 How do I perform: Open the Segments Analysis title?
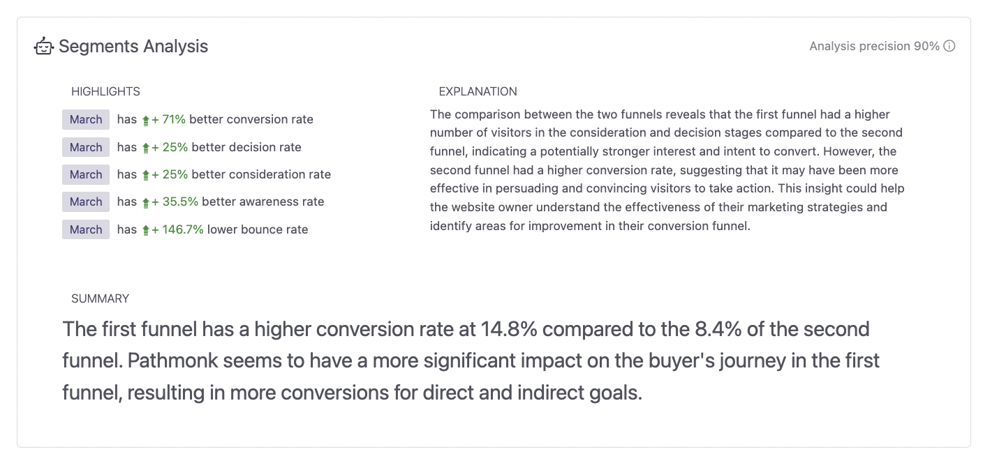(134, 46)
